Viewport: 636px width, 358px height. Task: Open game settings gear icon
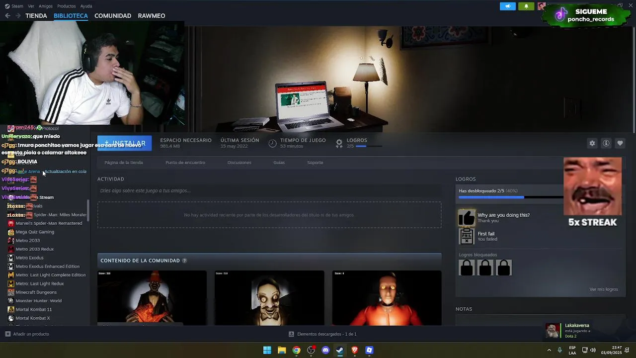[x=592, y=143]
